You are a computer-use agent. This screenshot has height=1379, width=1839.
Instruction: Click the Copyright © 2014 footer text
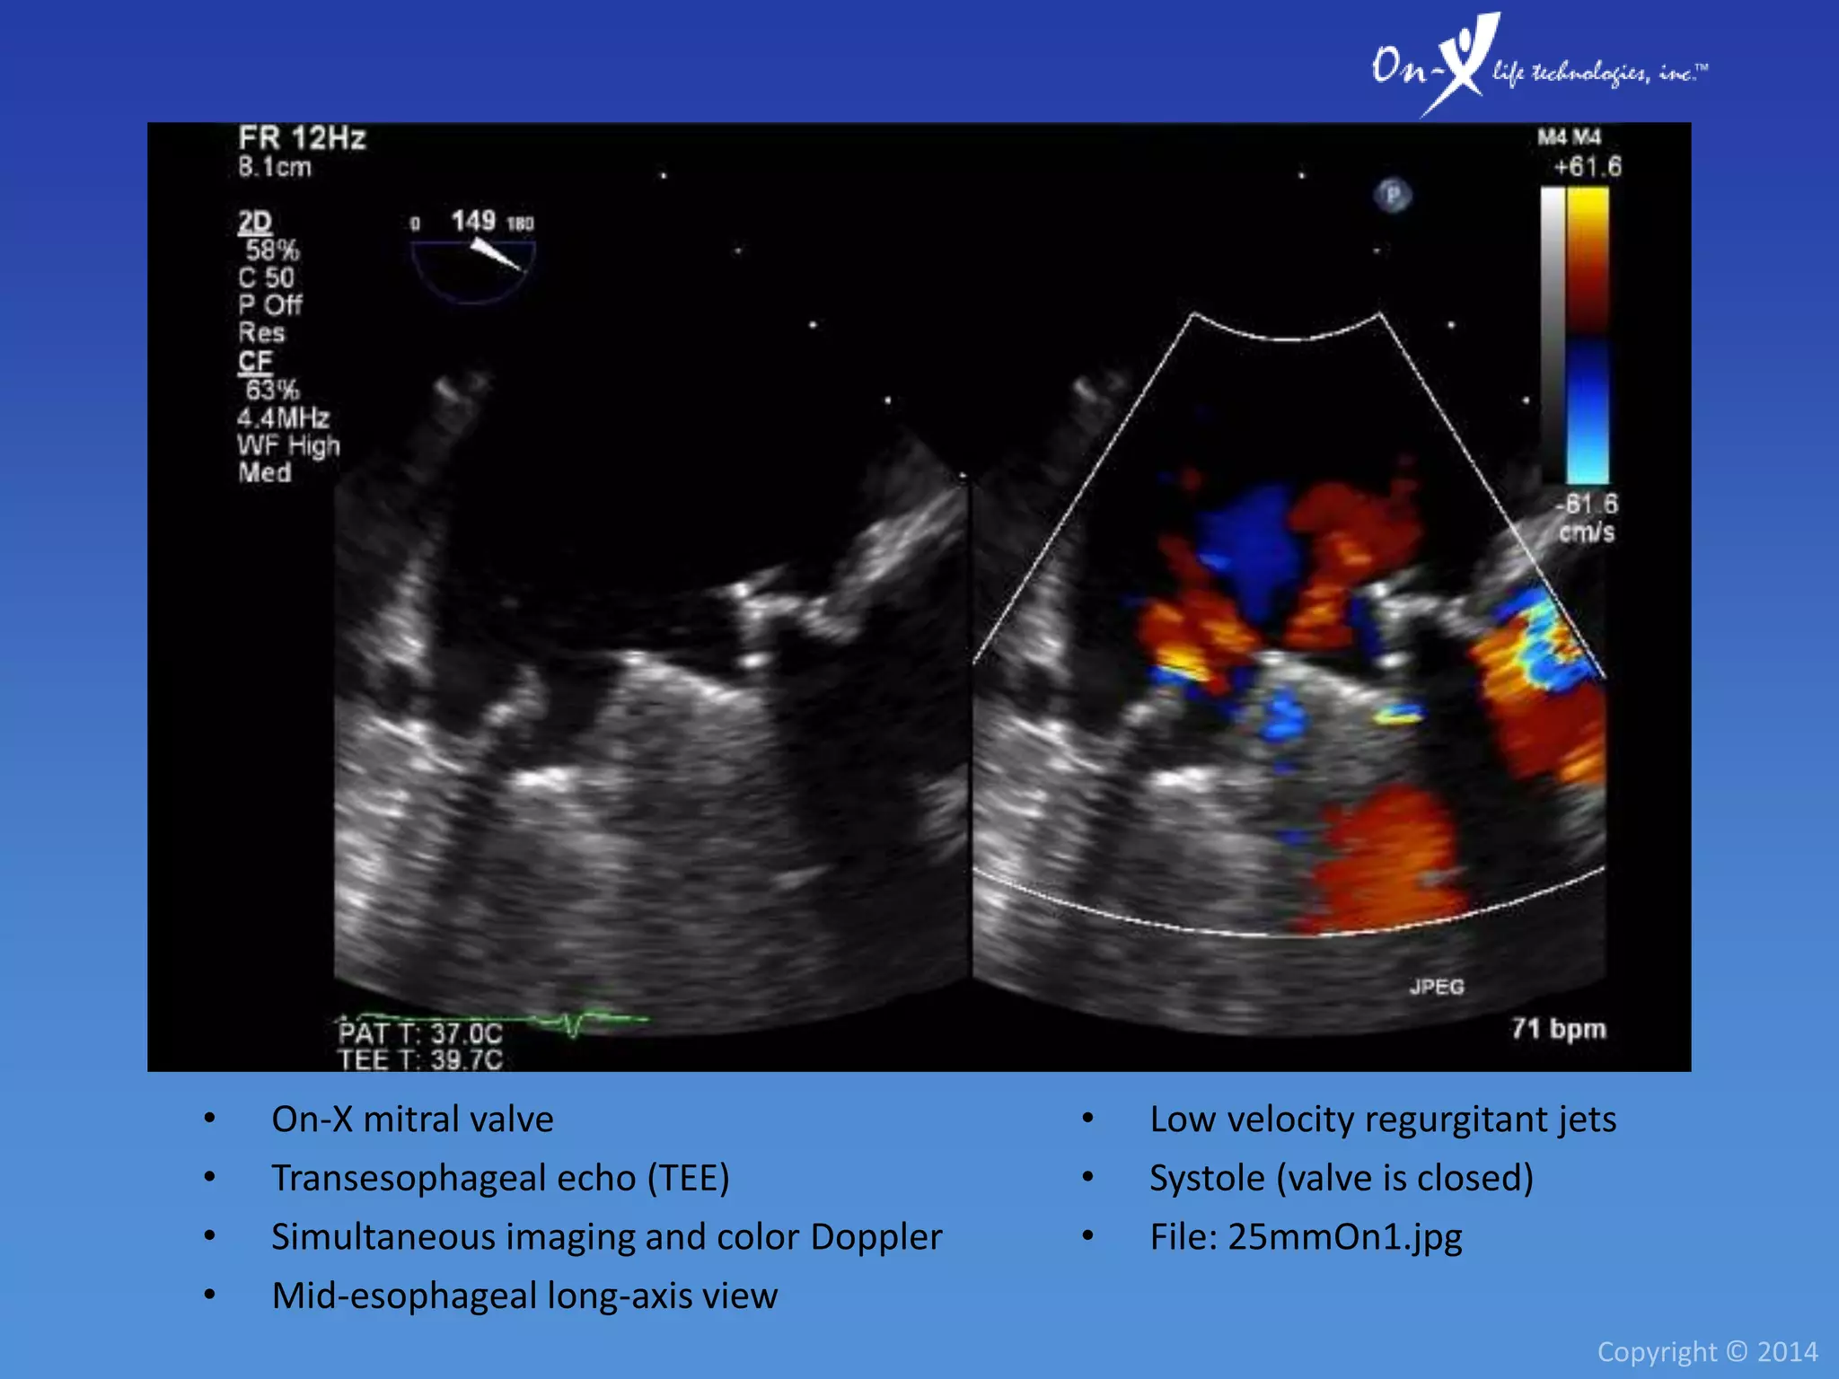[1707, 1351]
